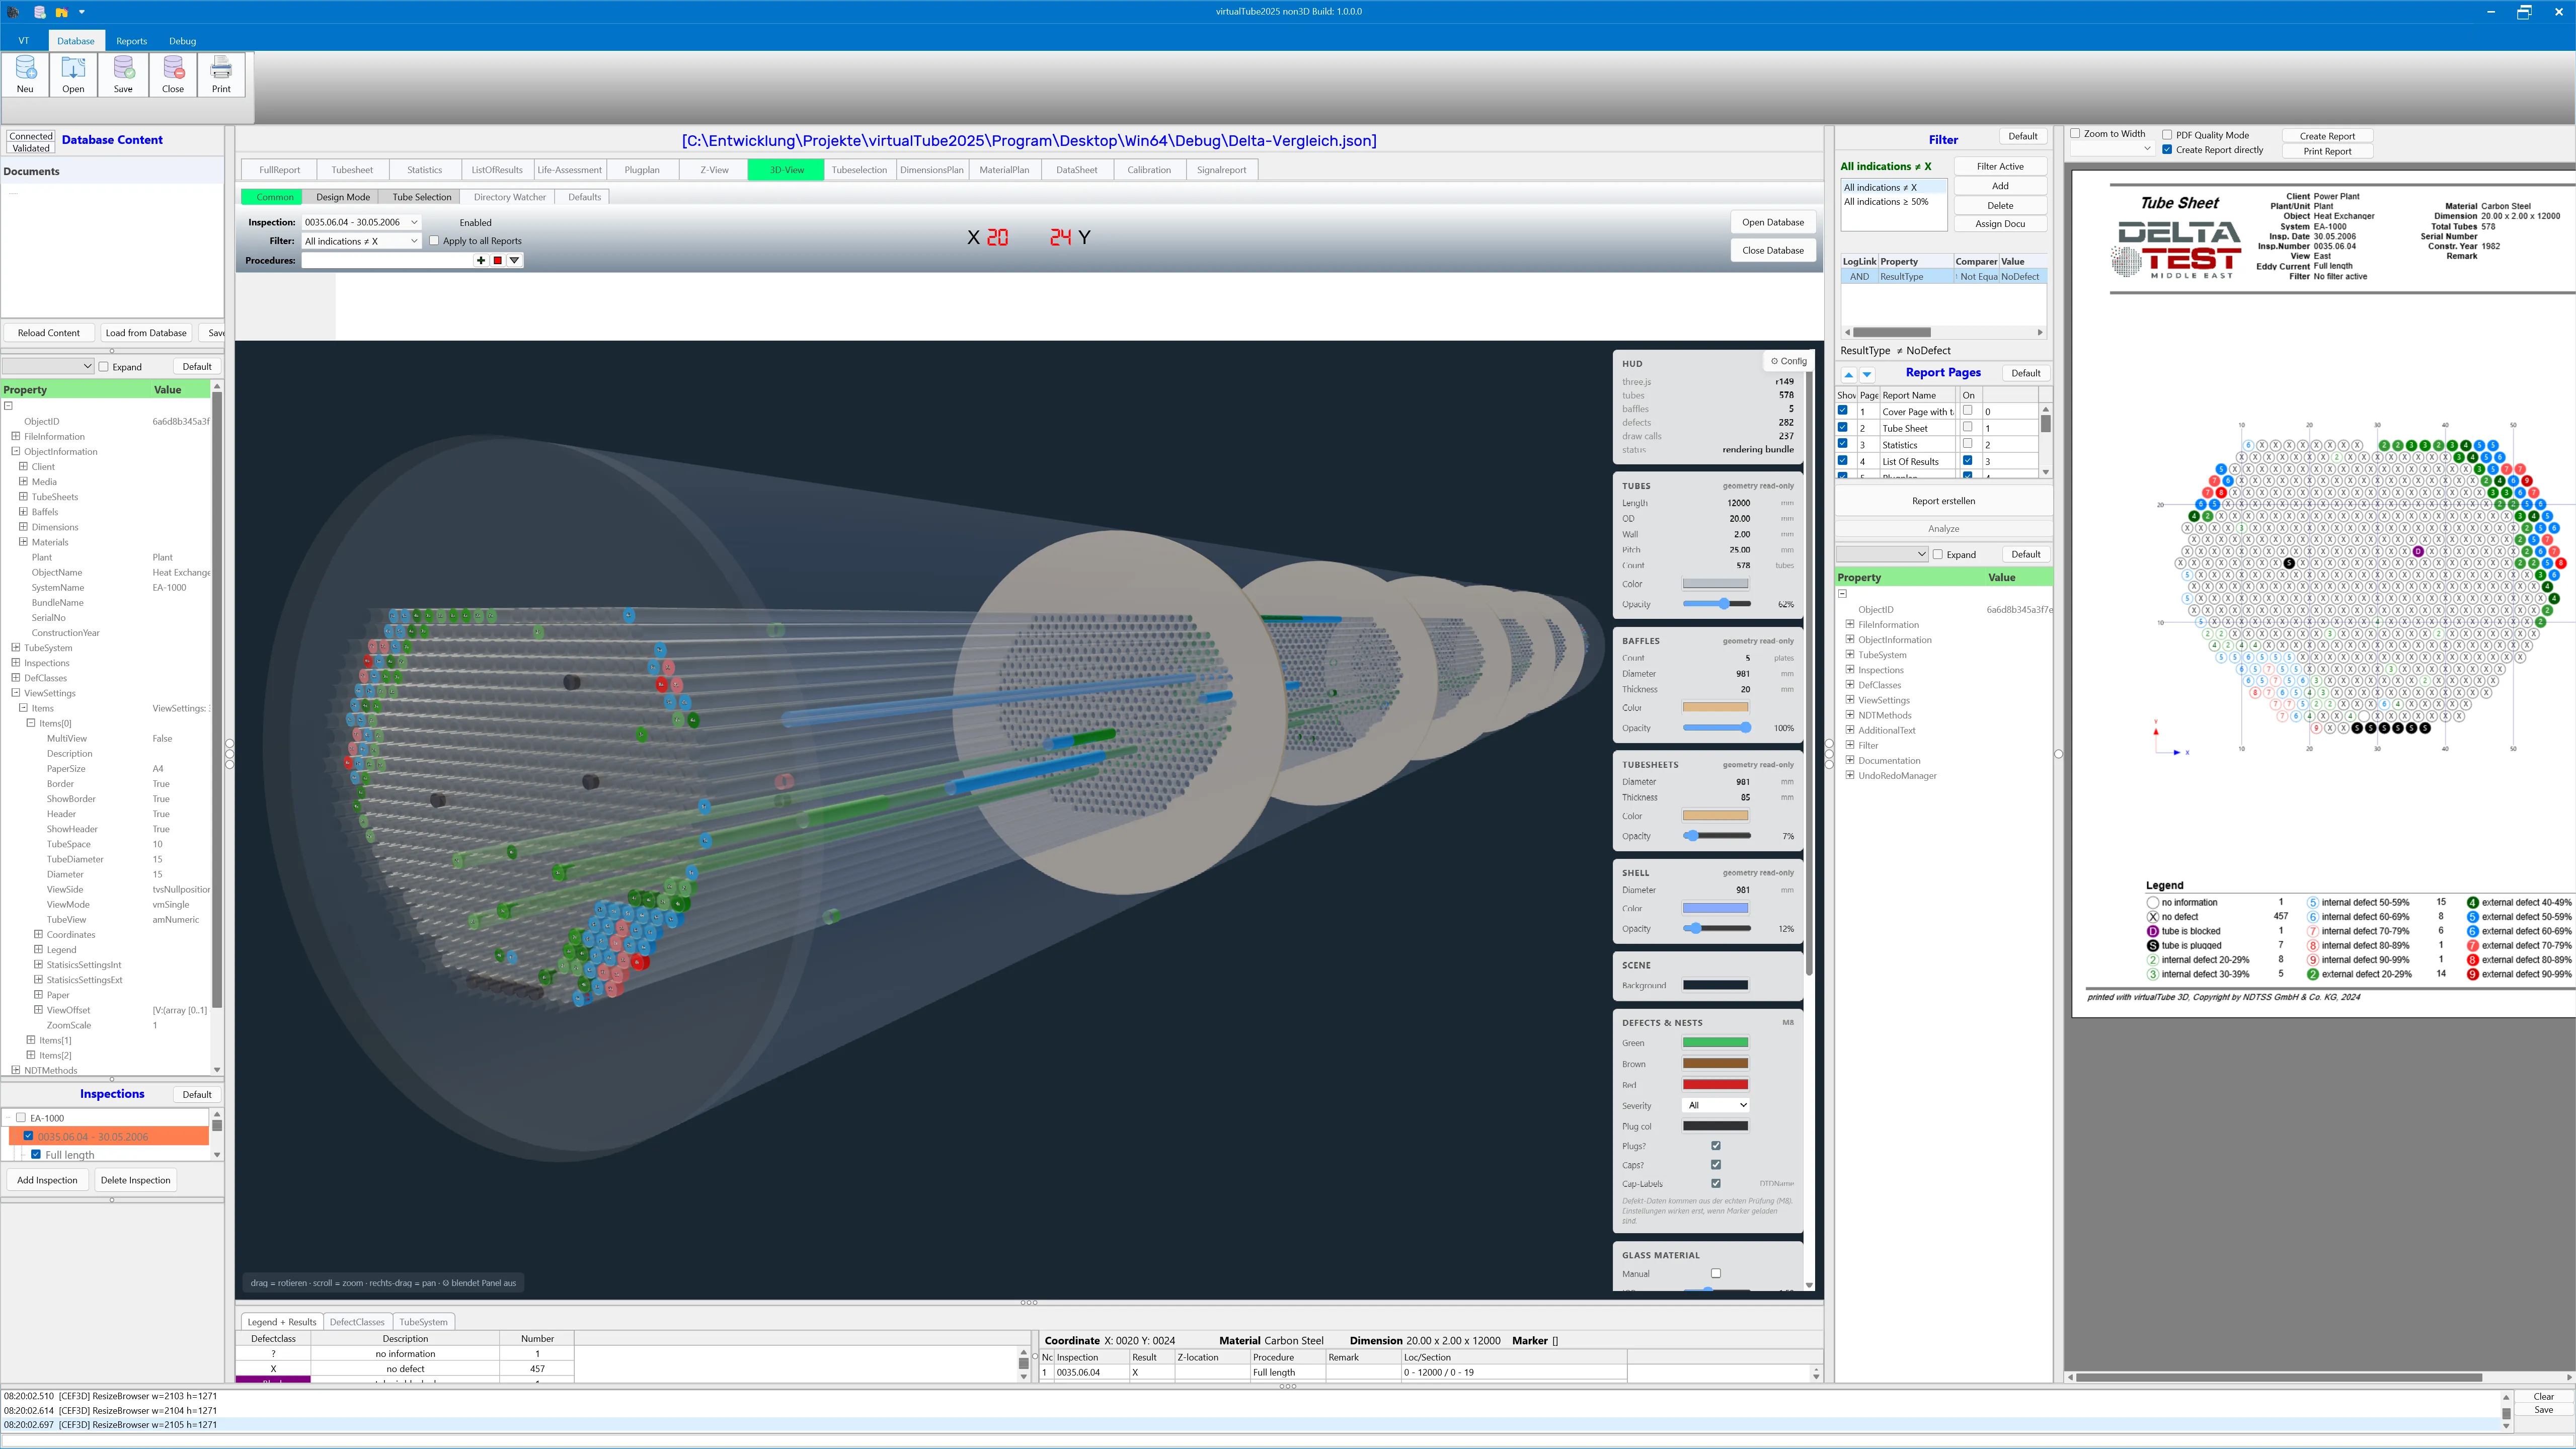Toggle Show checkbox for Tube Sheet page
The height and width of the screenshot is (1449, 2576).
tap(1843, 427)
